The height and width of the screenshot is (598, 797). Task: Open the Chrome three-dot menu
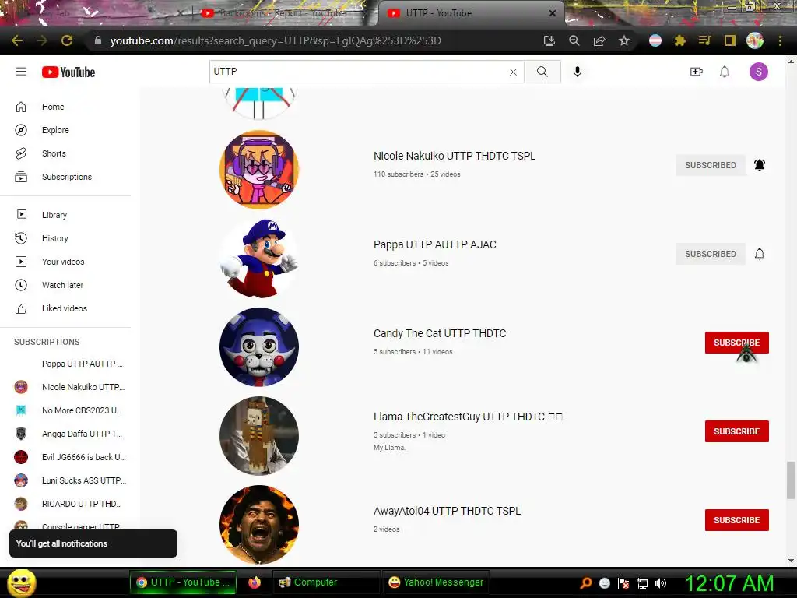click(x=780, y=40)
